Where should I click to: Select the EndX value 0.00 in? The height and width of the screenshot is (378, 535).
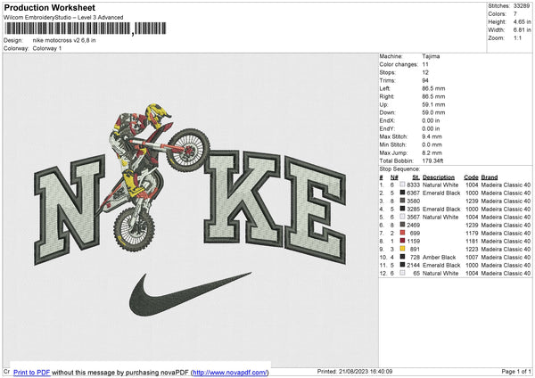tap(431, 120)
